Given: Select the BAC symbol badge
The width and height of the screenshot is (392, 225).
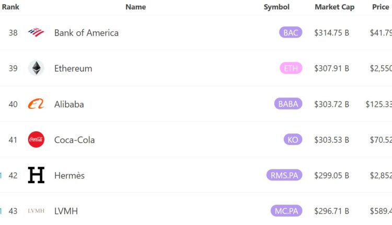Looking at the screenshot, I should click(291, 32).
